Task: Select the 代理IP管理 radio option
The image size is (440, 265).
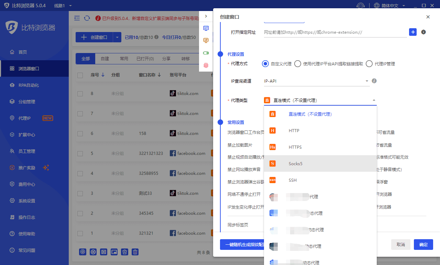Action: pyautogui.click(x=369, y=64)
